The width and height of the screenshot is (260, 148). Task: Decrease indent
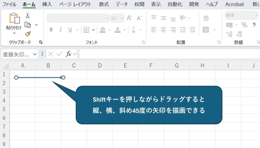pyautogui.click(x=183, y=30)
